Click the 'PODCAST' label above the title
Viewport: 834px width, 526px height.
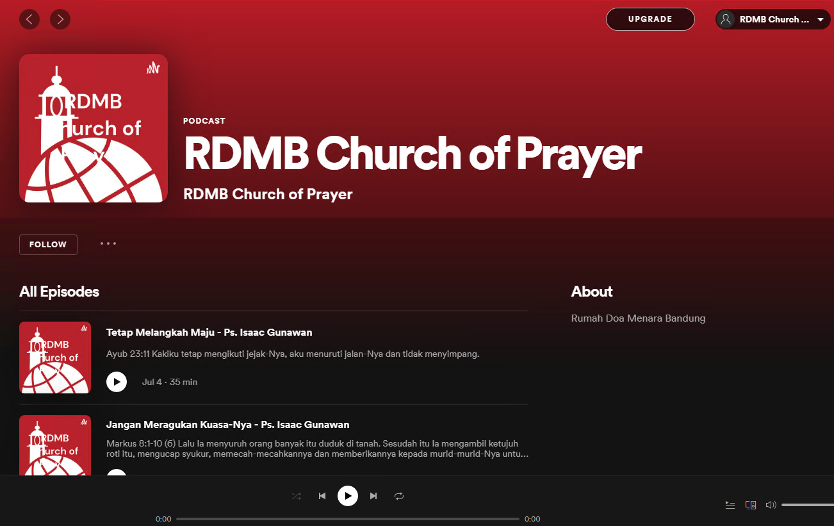[x=204, y=121]
